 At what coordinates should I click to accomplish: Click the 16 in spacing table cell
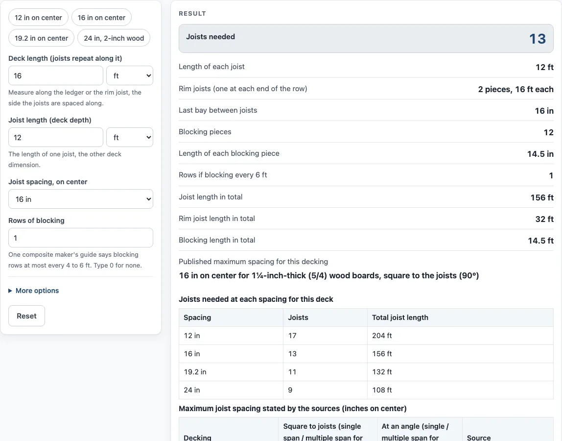click(x=231, y=354)
